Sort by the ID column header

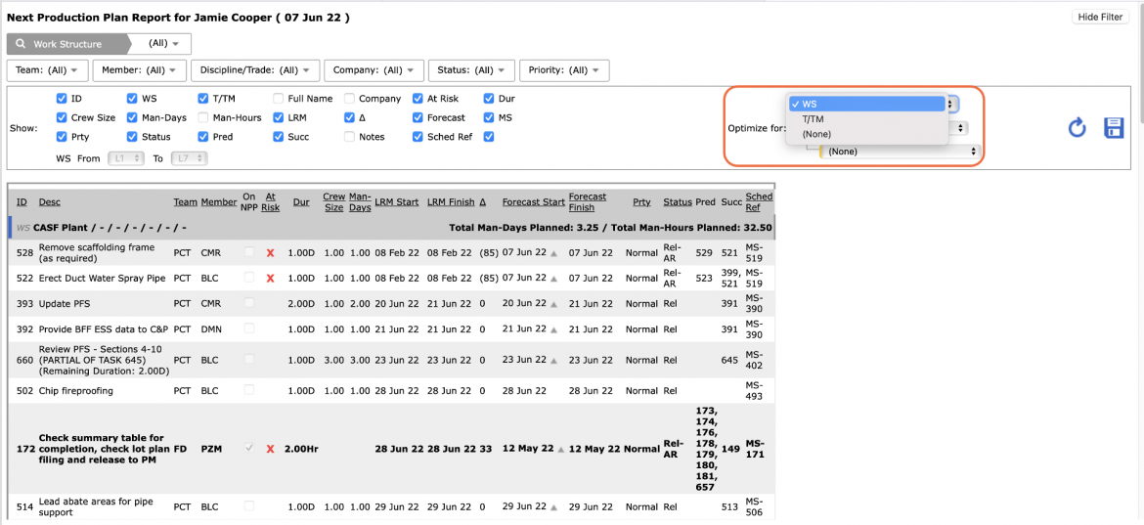(22, 201)
